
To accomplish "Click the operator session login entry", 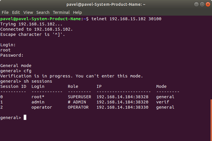I will pyautogui.click(x=42, y=107).
